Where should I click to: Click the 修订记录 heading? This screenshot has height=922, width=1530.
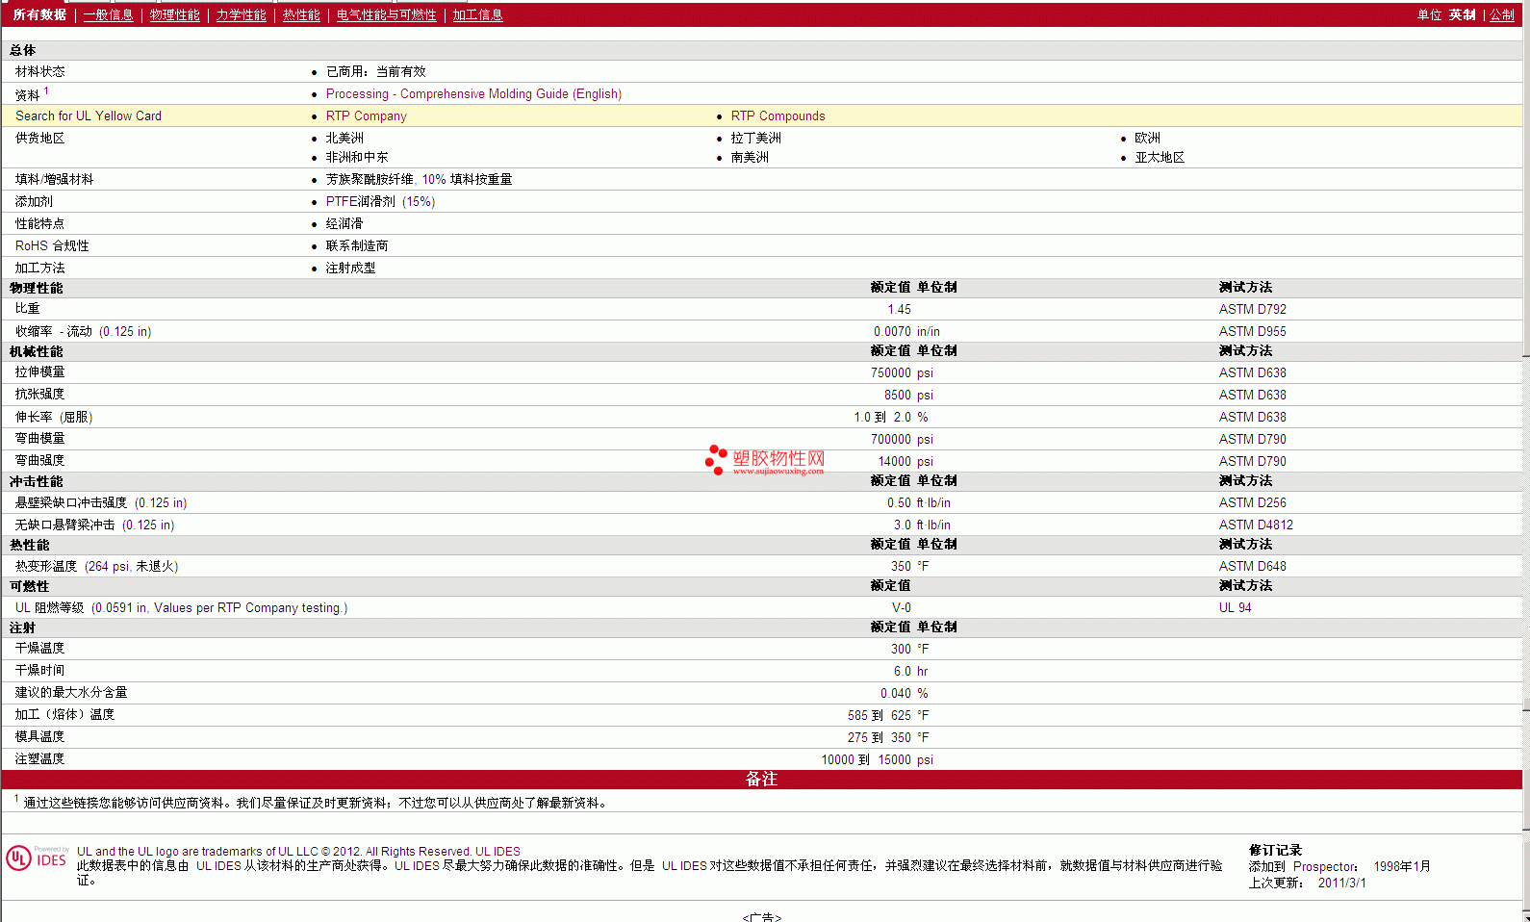pos(1275,851)
